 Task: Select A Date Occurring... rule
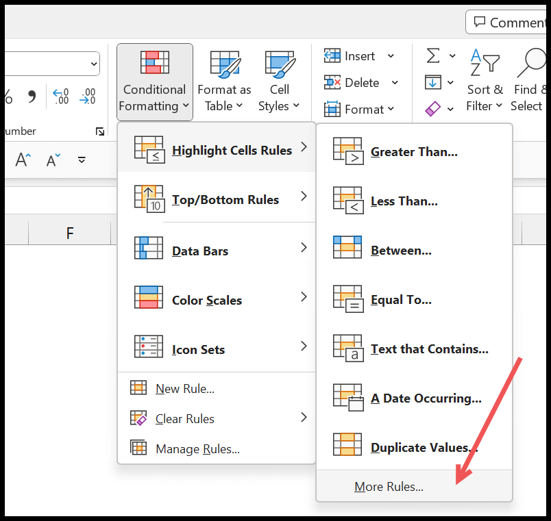415,398
